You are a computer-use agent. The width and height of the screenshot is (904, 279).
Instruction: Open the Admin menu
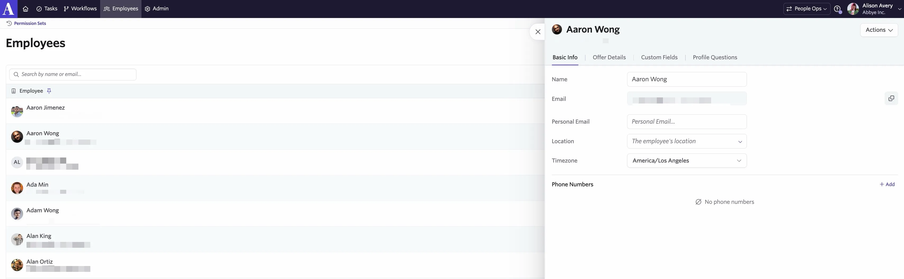[157, 9]
